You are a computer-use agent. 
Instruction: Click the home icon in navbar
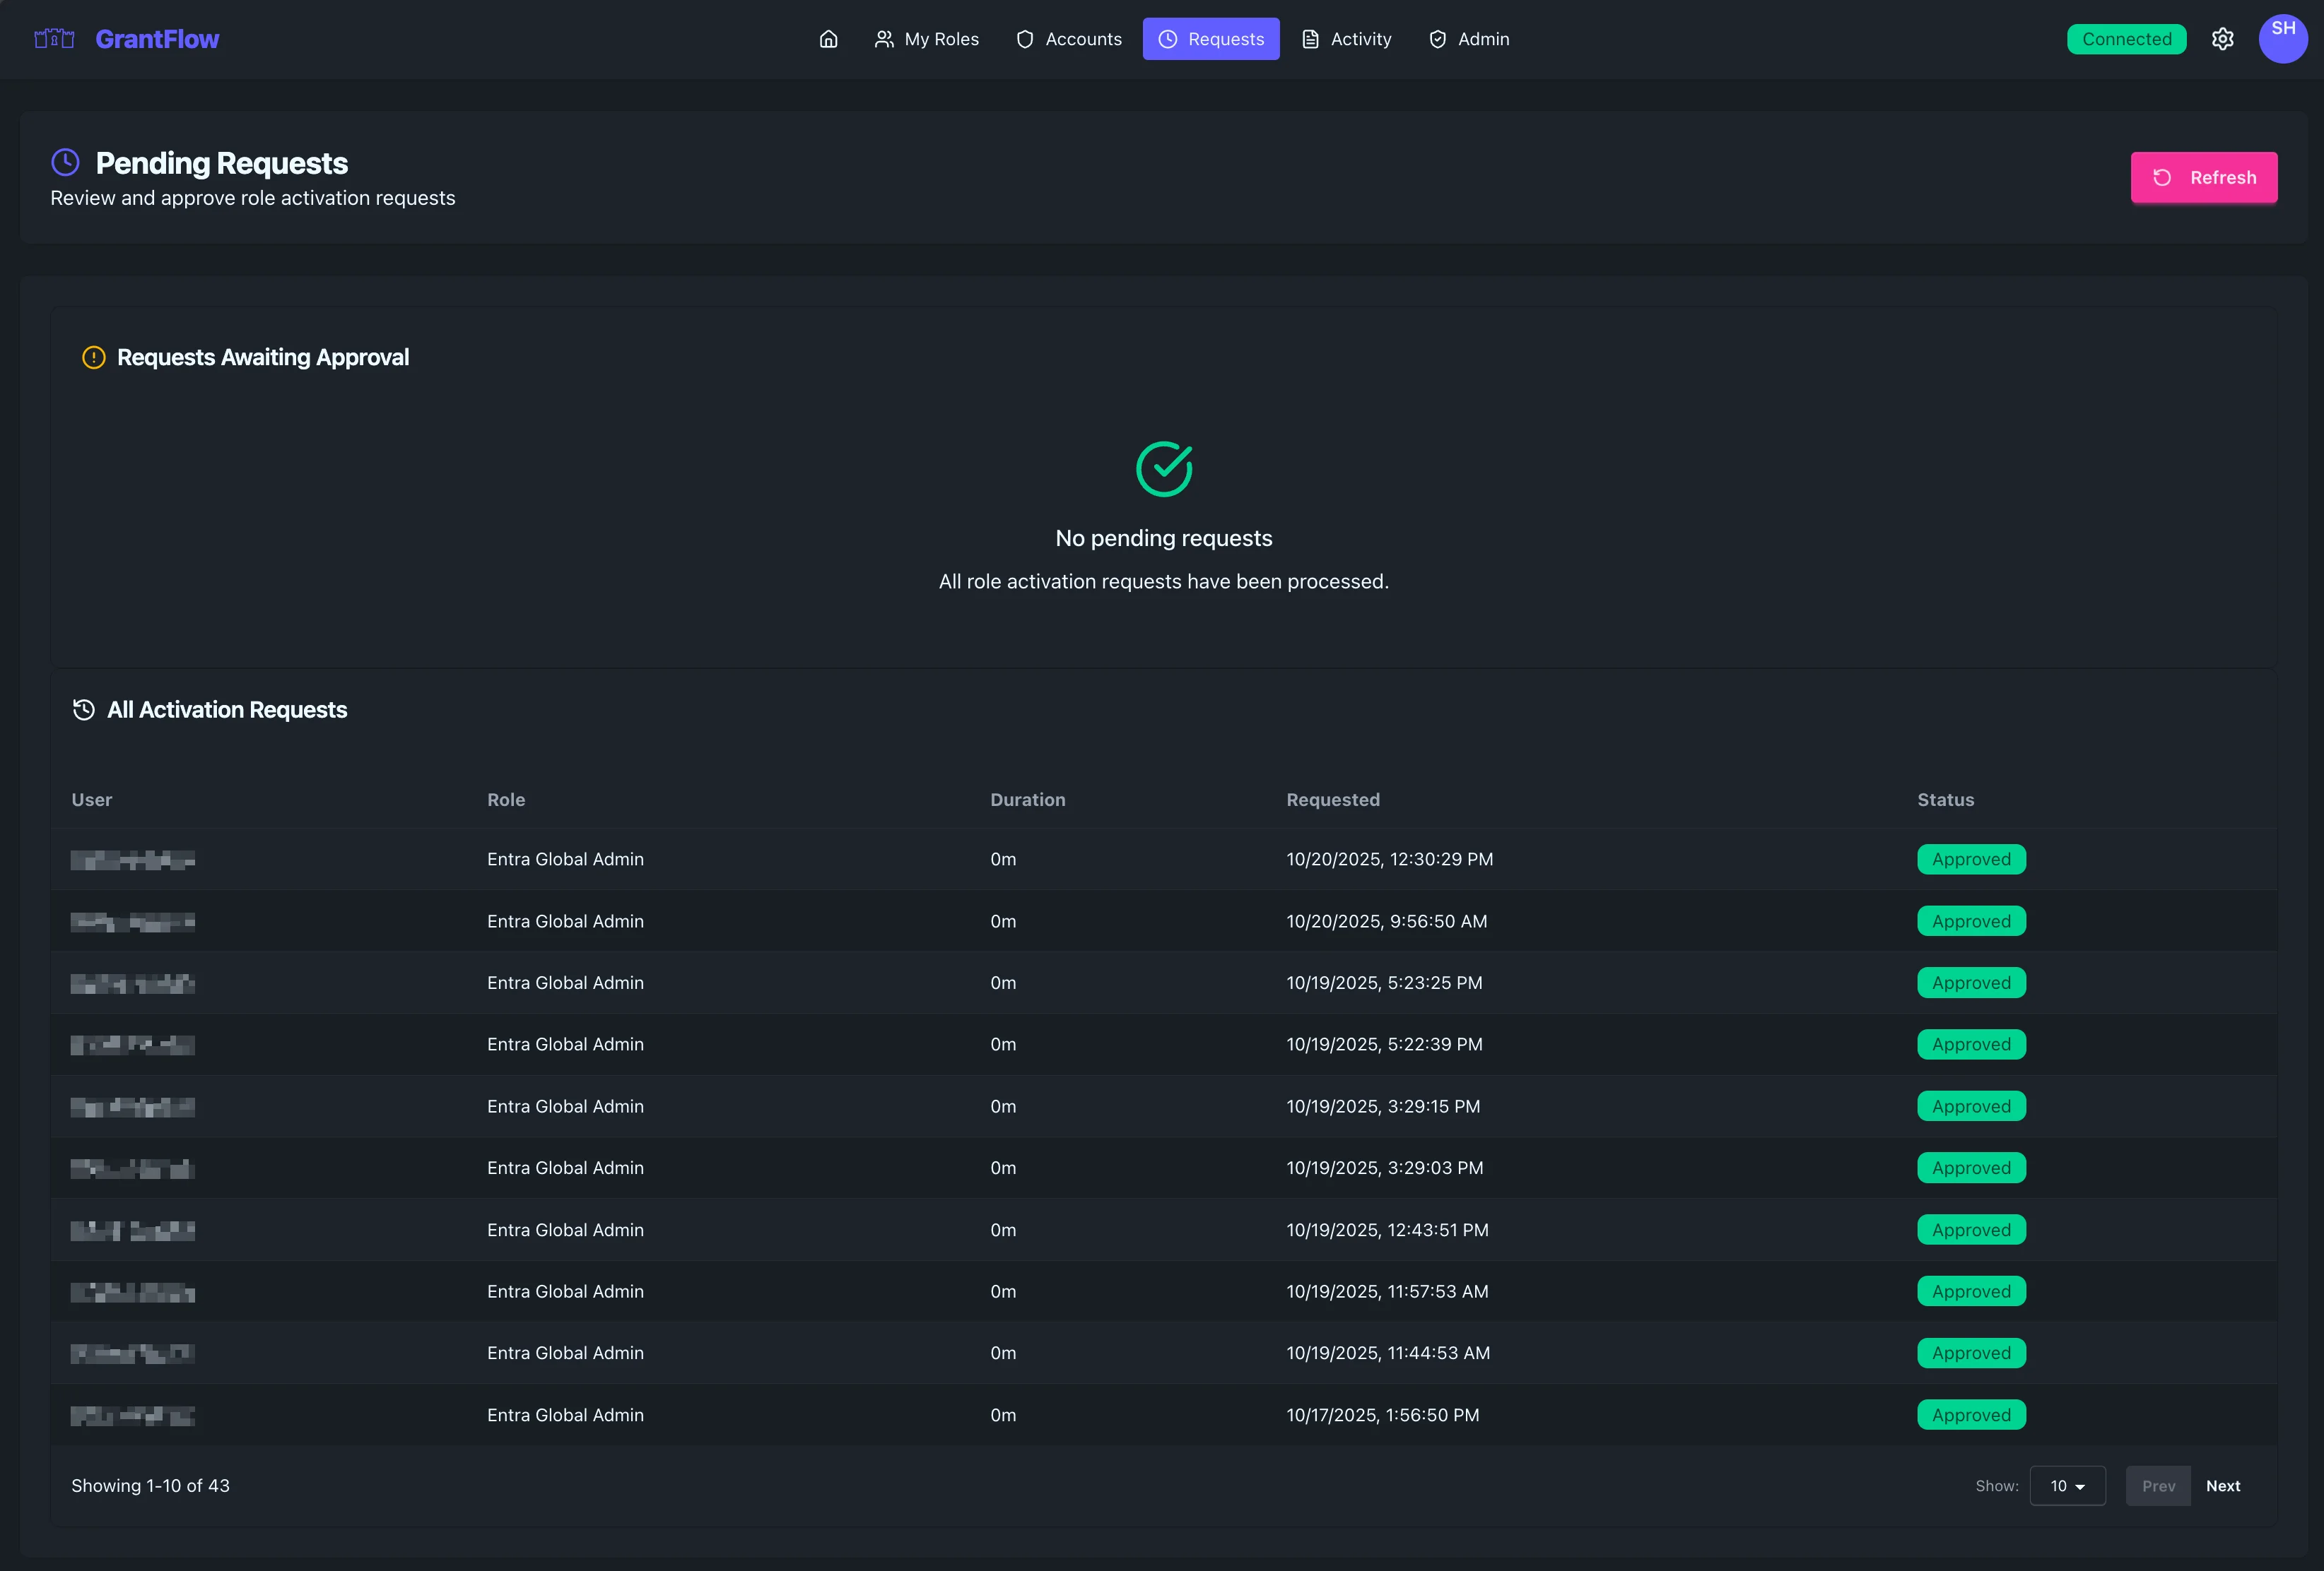(x=828, y=39)
